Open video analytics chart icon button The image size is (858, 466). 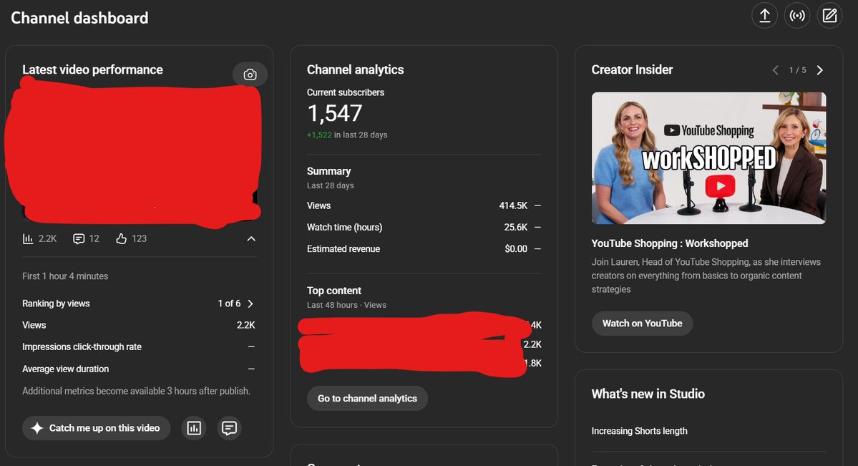tap(194, 428)
